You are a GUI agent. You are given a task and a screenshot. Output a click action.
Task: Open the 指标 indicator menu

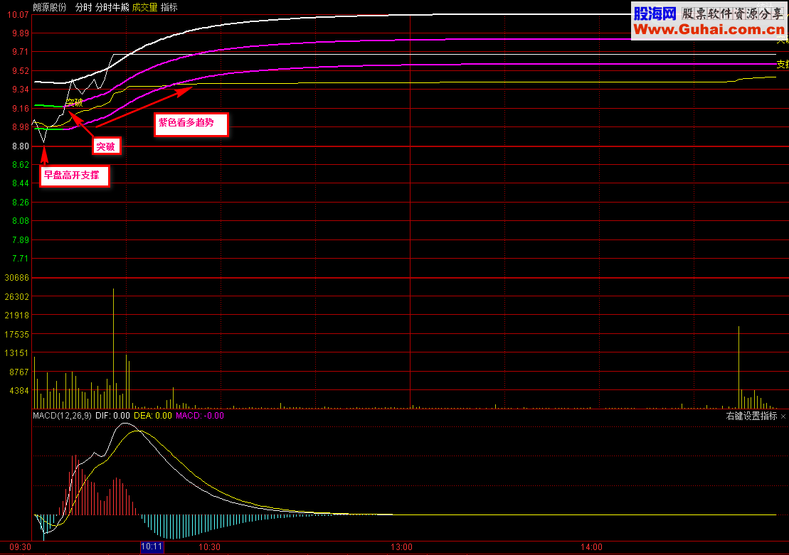169,8
